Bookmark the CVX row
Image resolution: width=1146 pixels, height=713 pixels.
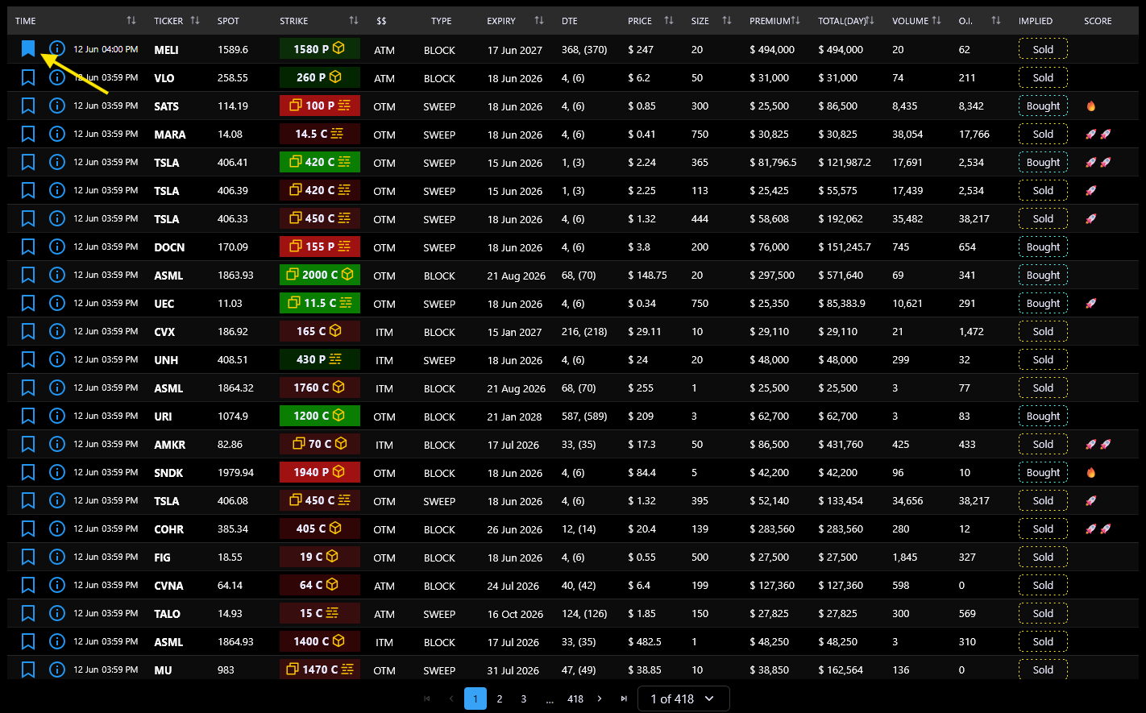pyautogui.click(x=28, y=331)
